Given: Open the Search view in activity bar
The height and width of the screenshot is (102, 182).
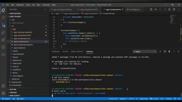Looking at the screenshot, I should [3, 18].
